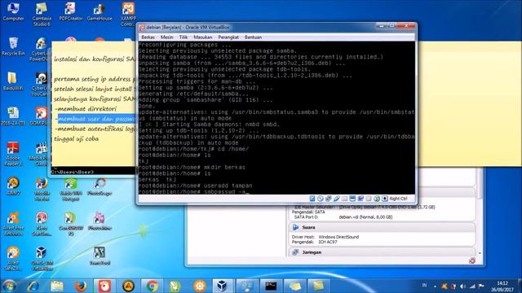This screenshot has height=293, width=522.
Task: Click the orange gear taskbar icon
Action: coord(200,286)
